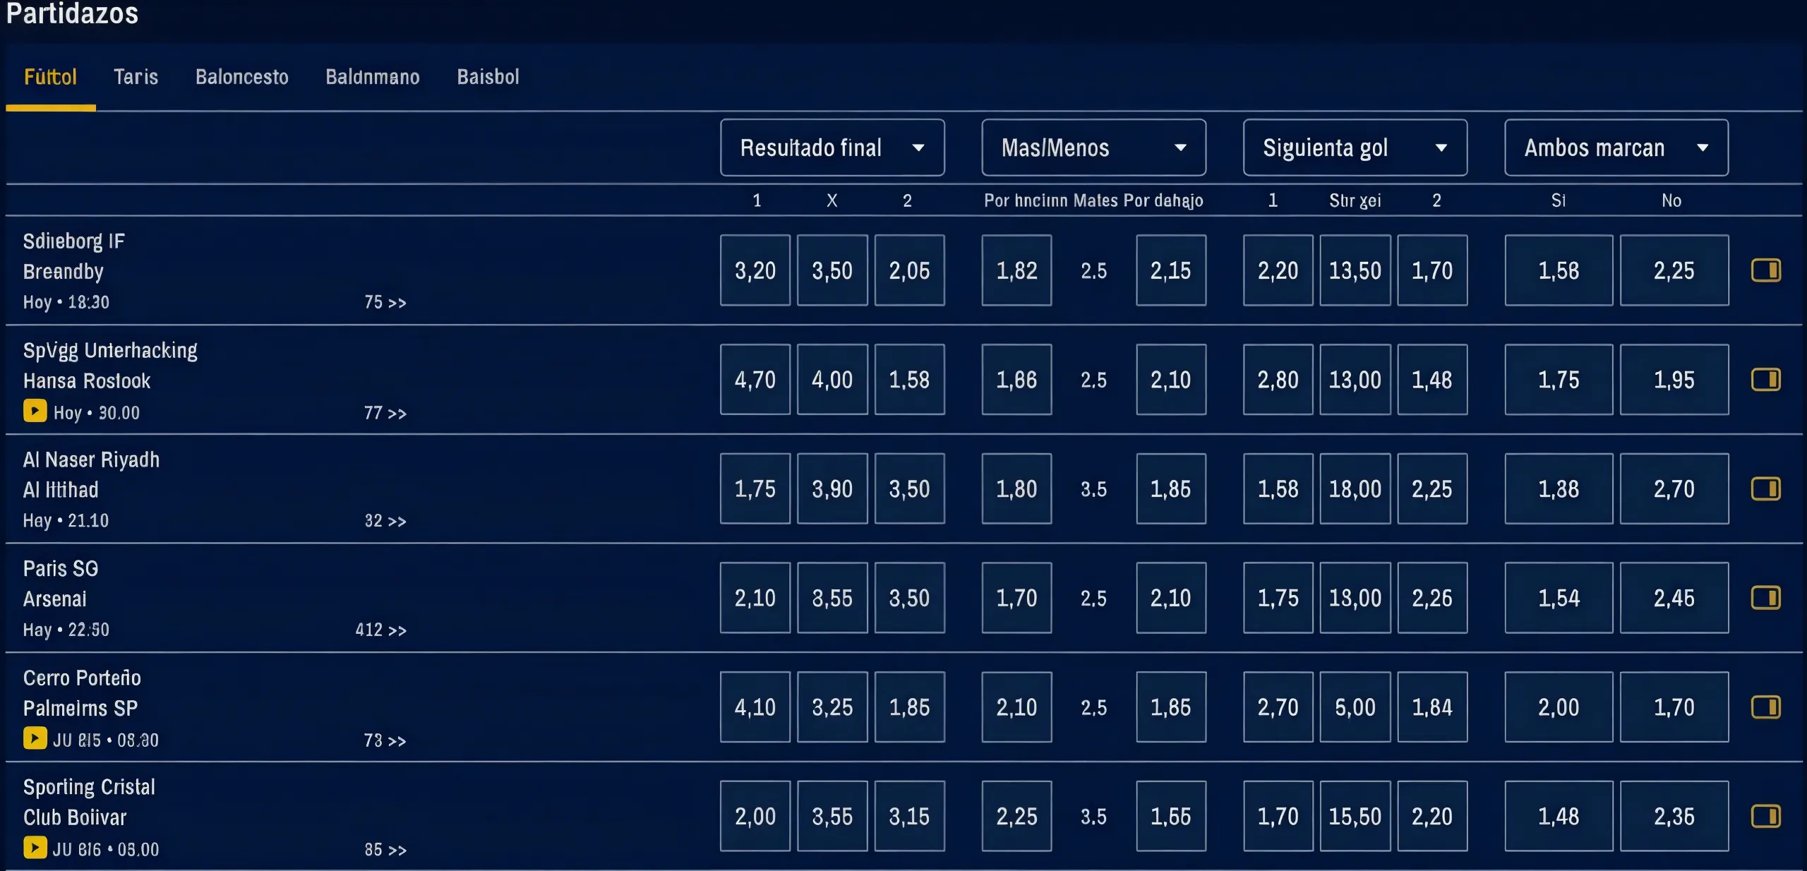The width and height of the screenshot is (1807, 871).
Task: Open the bet builder icon on the Paris SG row
Action: point(1767,598)
